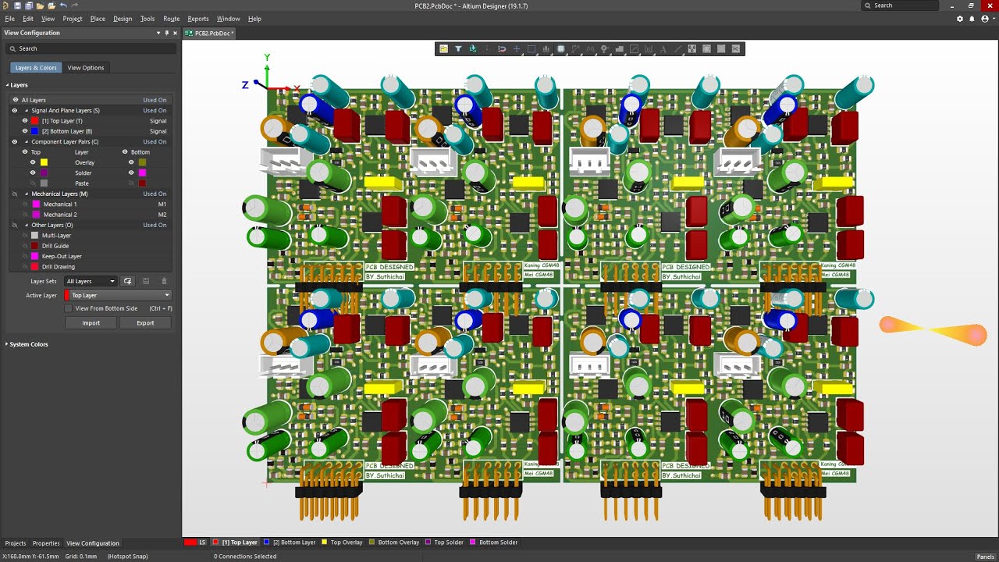Click the Place String text tool icon
Image resolution: width=999 pixels, height=562 pixels.
663,49
